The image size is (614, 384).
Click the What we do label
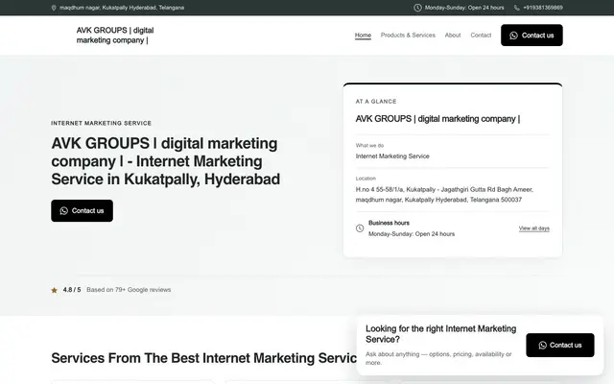pyautogui.click(x=369, y=145)
